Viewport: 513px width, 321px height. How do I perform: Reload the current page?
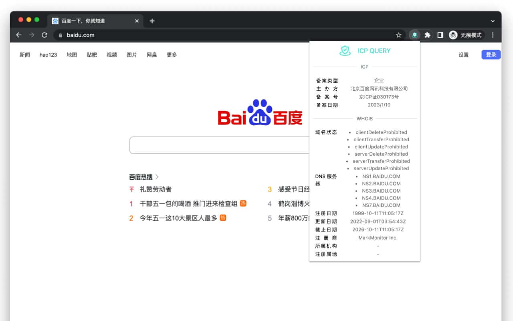pos(44,35)
